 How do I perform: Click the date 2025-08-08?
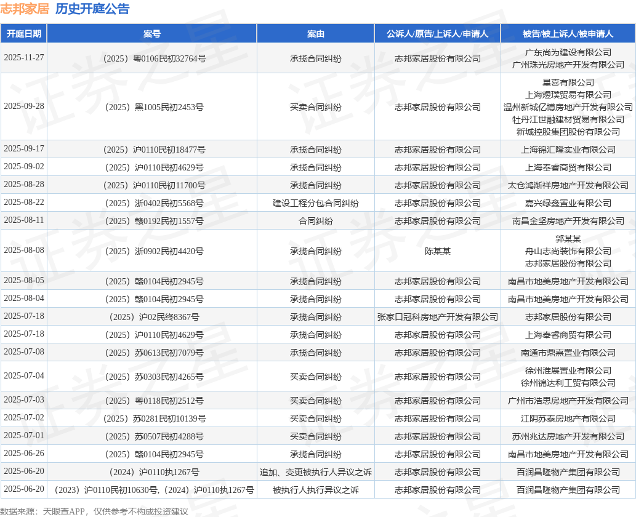click(24, 250)
